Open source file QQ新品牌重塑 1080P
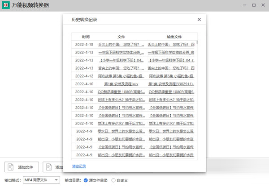This screenshot has width=269, height=187. coord(121,92)
